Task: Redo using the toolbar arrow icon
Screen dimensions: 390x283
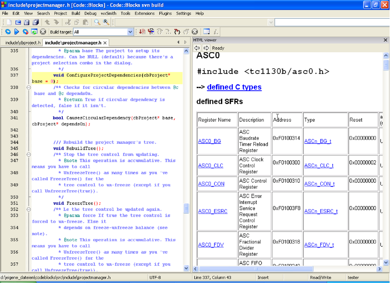Action: (x=56, y=23)
